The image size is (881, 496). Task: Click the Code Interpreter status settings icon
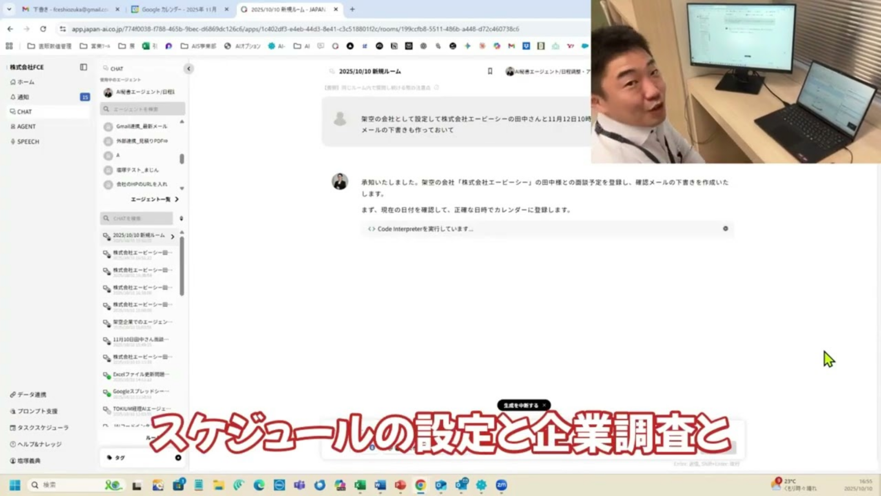(725, 229)
